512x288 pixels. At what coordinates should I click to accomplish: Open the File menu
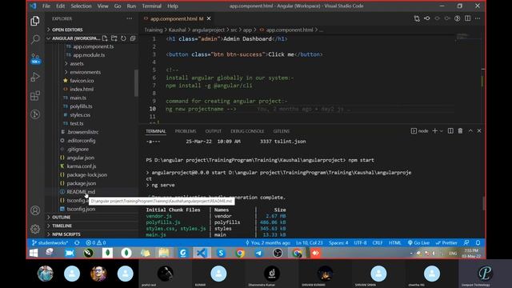(46, 6)
